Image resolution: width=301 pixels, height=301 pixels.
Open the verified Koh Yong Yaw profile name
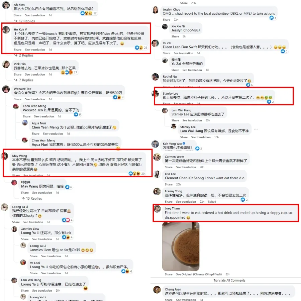click(172, 143)
